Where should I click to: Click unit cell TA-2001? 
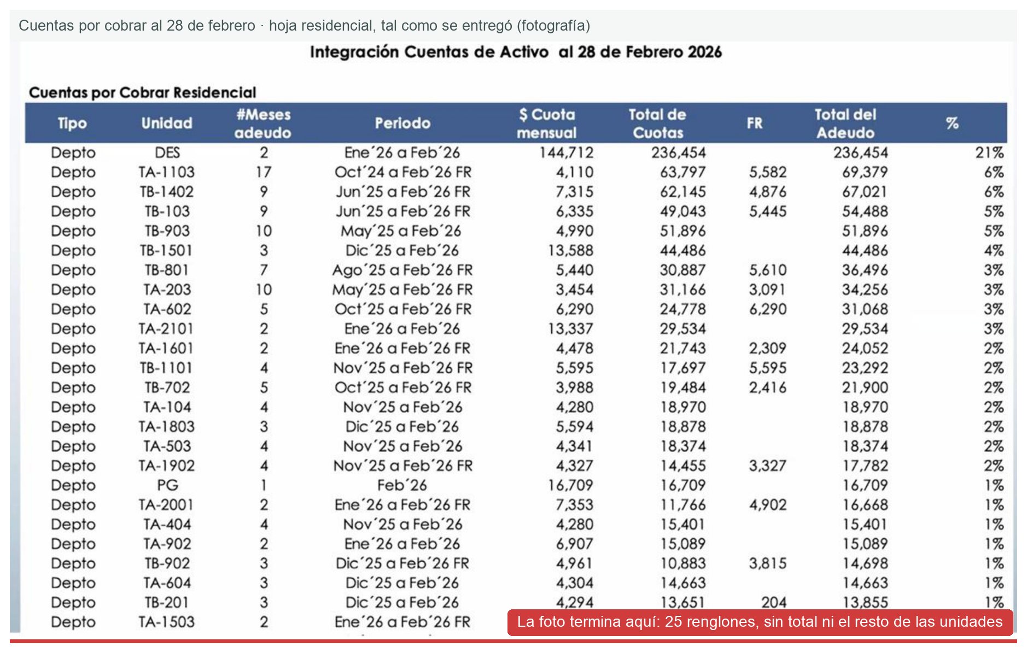pyautogui.click(x=166, y=505)
